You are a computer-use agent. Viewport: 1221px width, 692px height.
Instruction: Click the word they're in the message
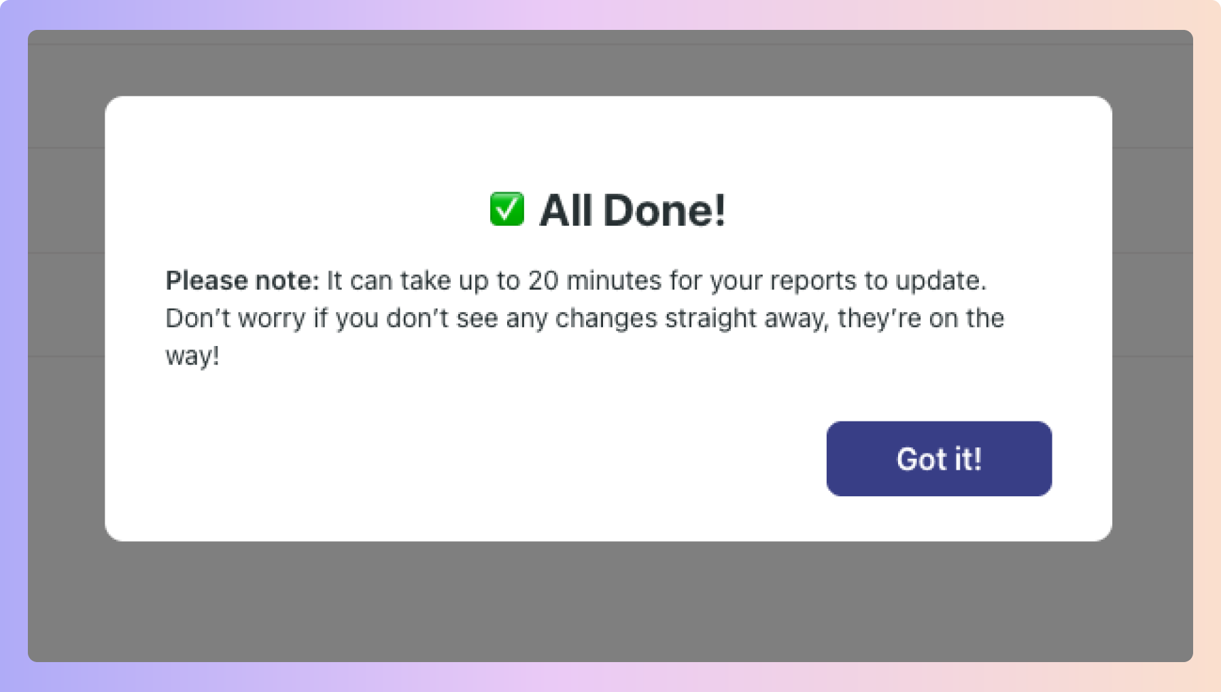(x=880, y=318)
